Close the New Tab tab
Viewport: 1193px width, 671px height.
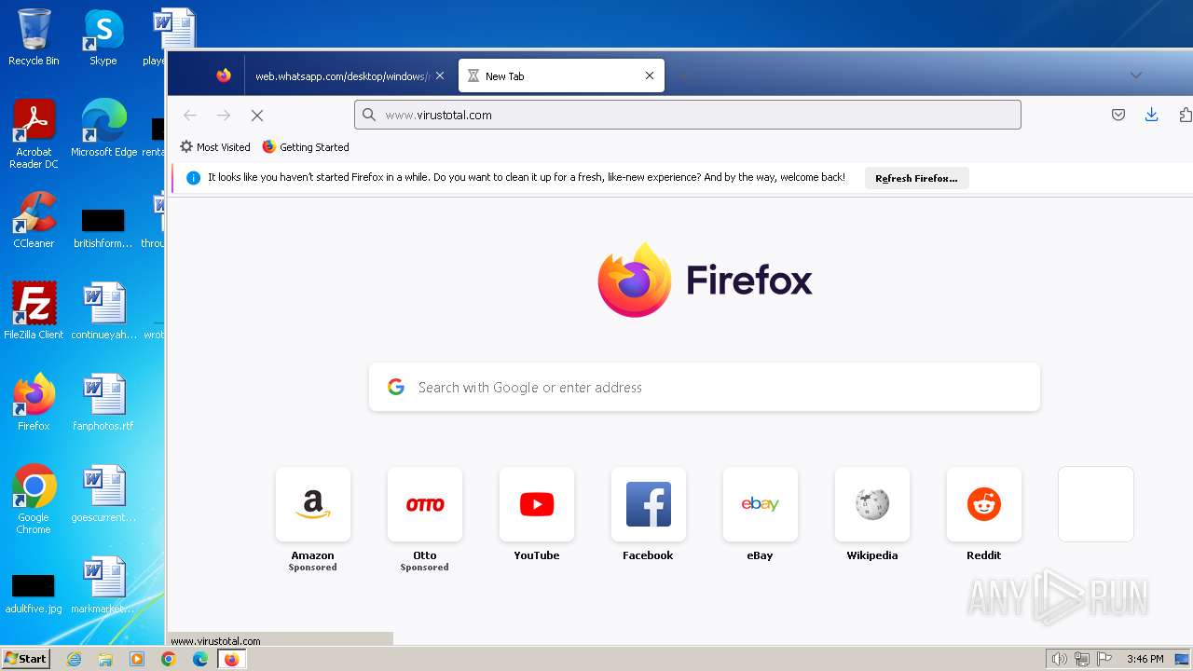click(x=650, y=76)
